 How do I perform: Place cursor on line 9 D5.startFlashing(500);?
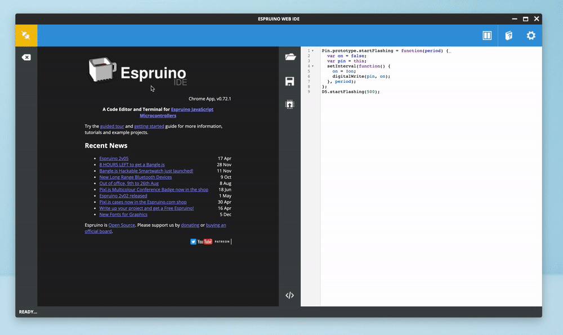click(x=350, y=92)
